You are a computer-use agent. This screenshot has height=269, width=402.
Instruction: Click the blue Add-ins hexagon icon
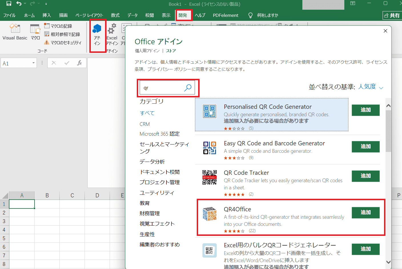pyautogui.click(x=97, y=29)
